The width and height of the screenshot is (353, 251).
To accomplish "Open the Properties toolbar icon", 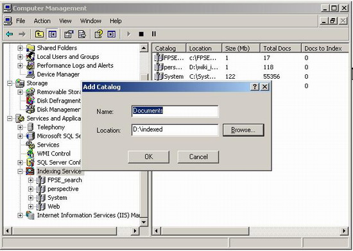I will click(69, 34).
